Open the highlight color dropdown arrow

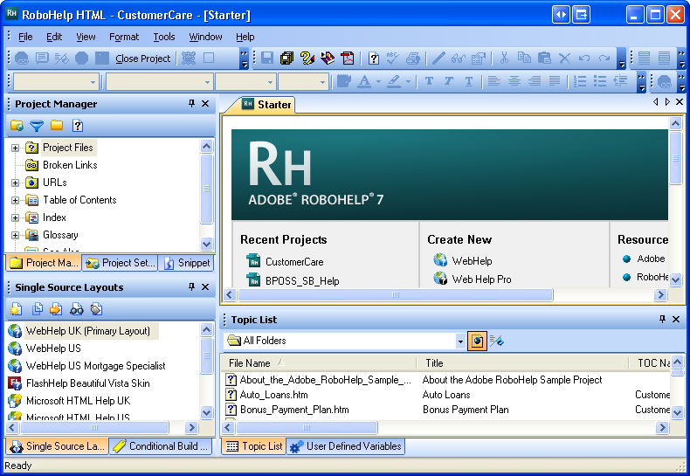pos(409,81)
